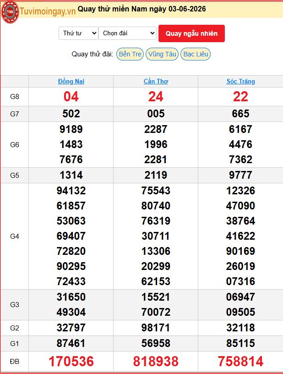Click the G4 number '07316'
The height and width of the screenshot is (374, 283).
(x=240, y=281)
